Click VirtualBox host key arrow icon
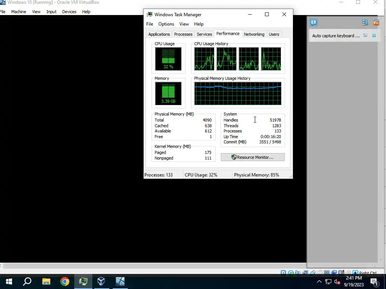 pyautogui.click(x=355, y=272)
